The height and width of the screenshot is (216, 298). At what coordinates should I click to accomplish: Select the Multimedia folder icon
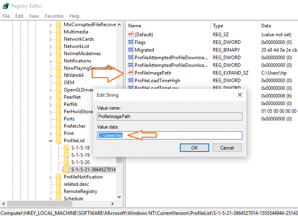tap(59, 32)
